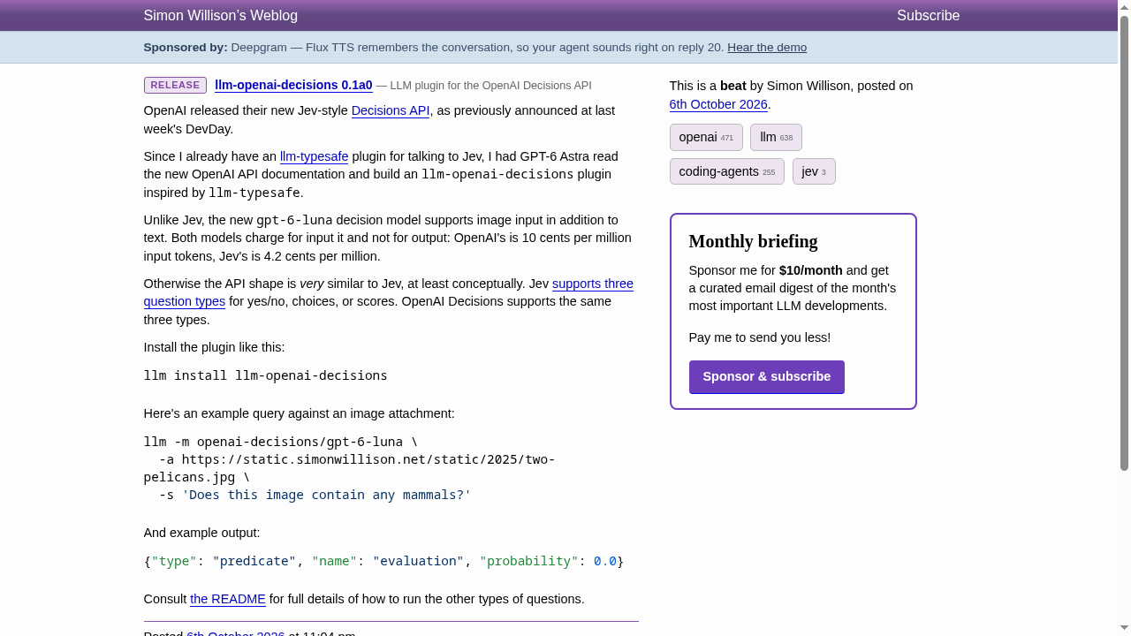The width and height of the screenshot is (1131, 636).
Task: Click the probability value 0.0 in output
Action: (x=605, y=561)
